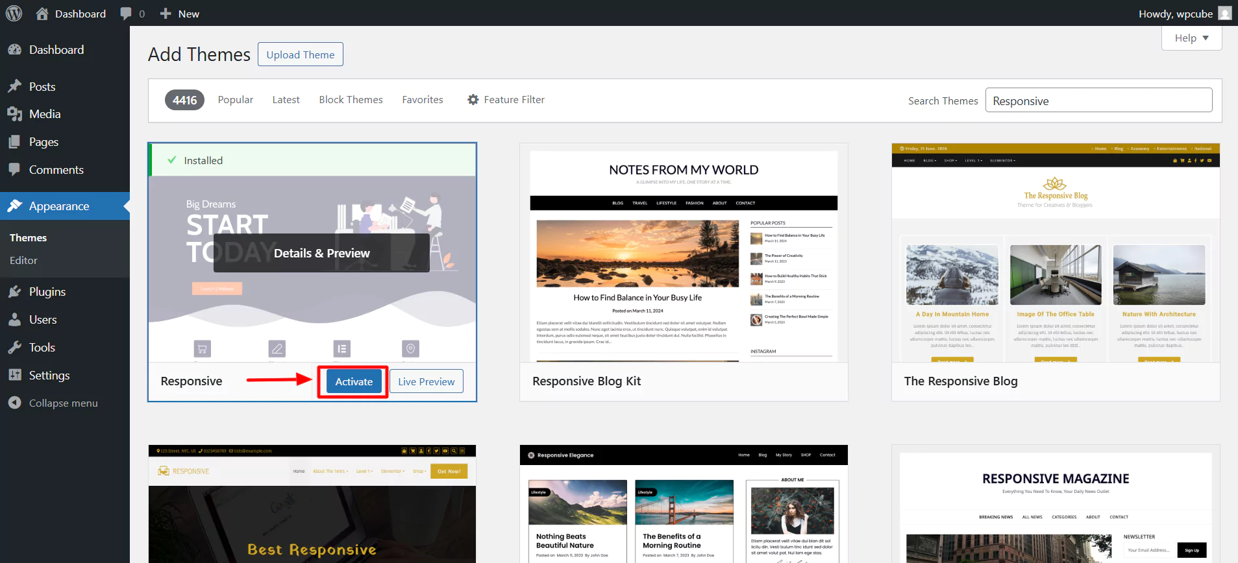This screenshot has width=1238, height=563.
Task: Open Responsive Magazine theme thumbnail
Action: (1056, 503)
